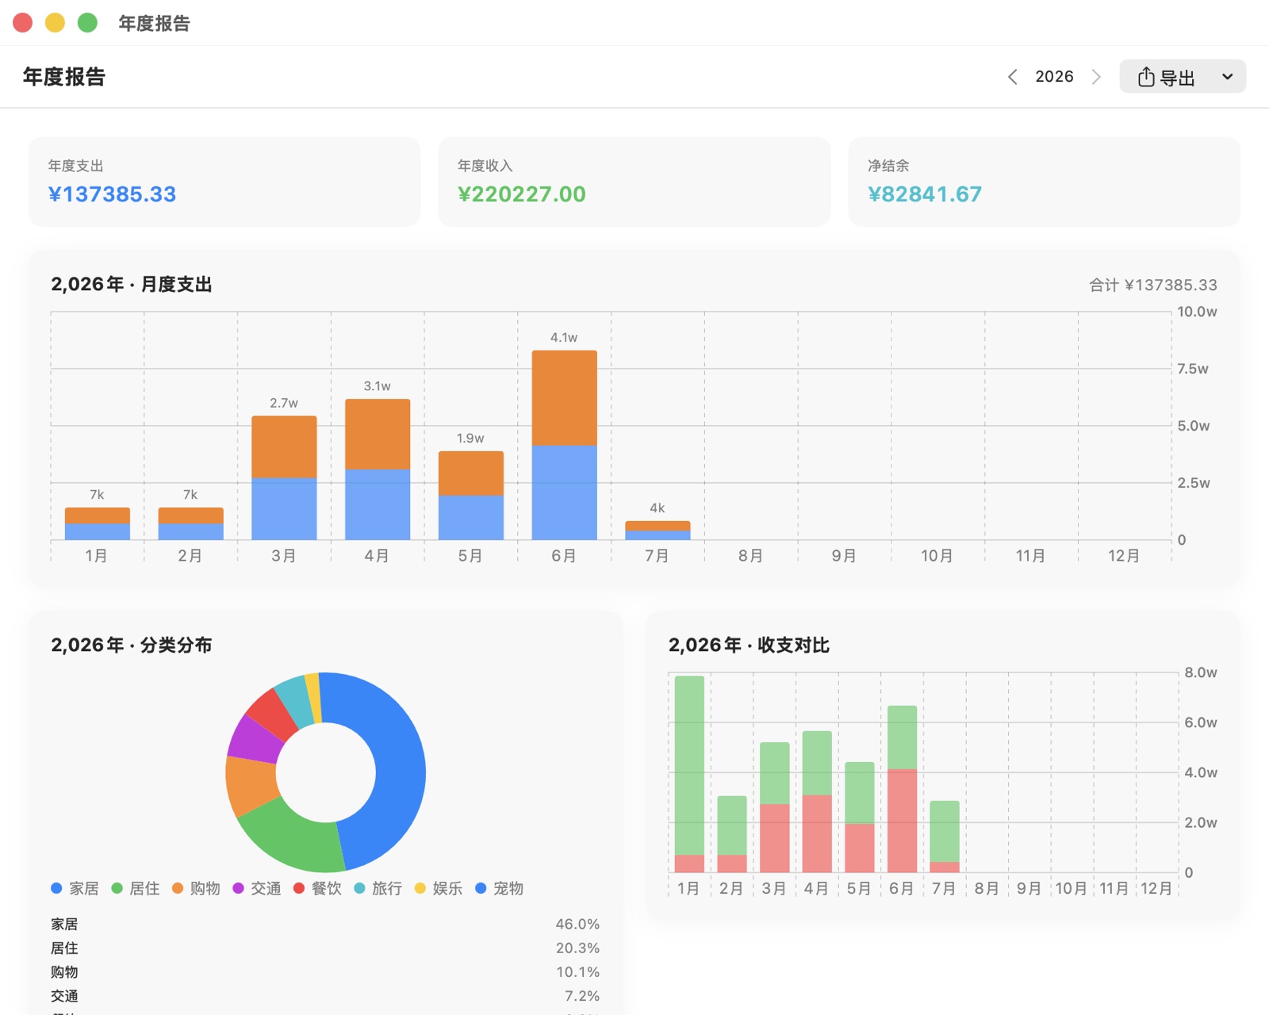Click the 1月 bar in 收支对比 chart
The width and height of the screenshot is (1269, 1015).
click(x=689, y=774)
